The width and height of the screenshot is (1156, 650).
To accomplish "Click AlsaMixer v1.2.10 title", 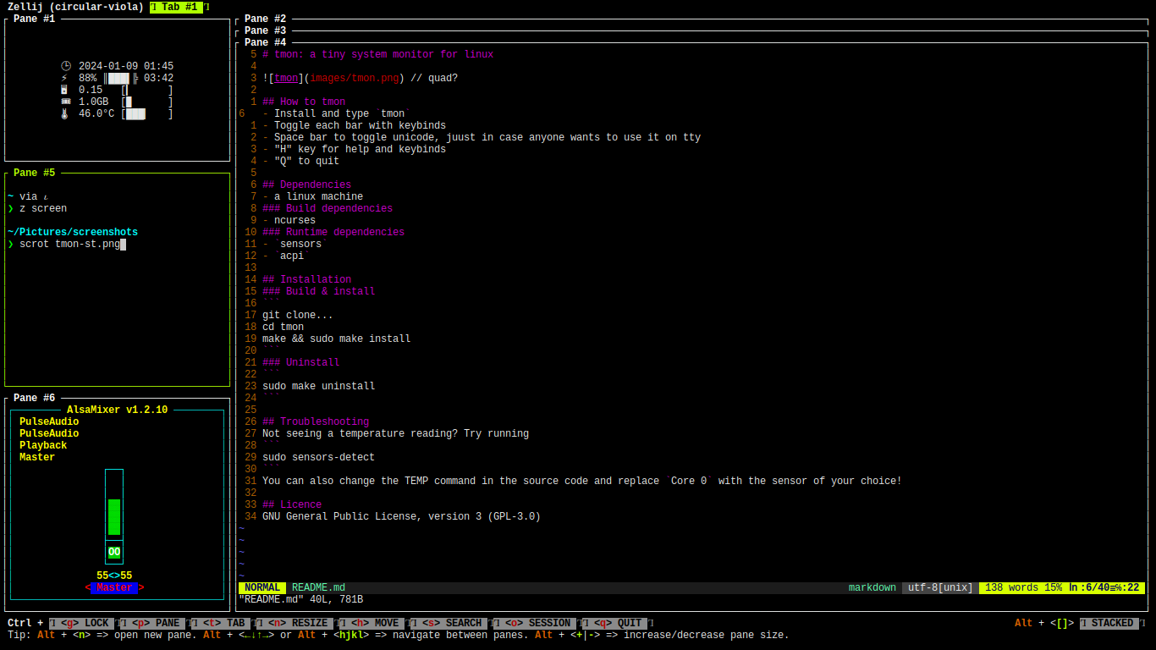I will point(118,410).
